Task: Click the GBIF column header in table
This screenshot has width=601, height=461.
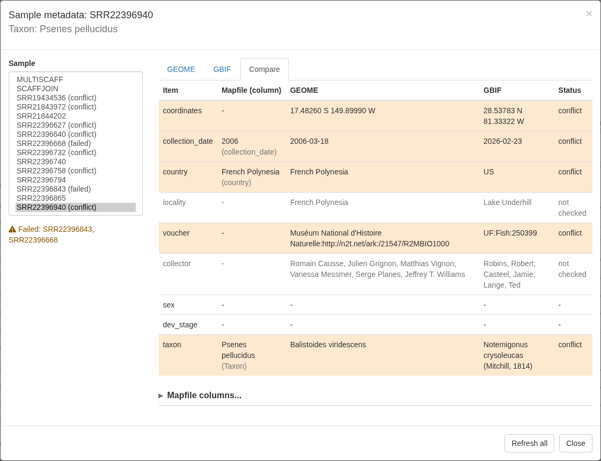Action: coord(492,91)
